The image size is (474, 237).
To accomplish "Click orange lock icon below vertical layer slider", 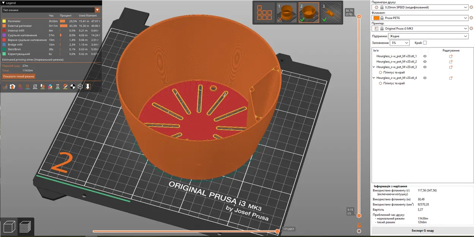I will coord(359,225).
